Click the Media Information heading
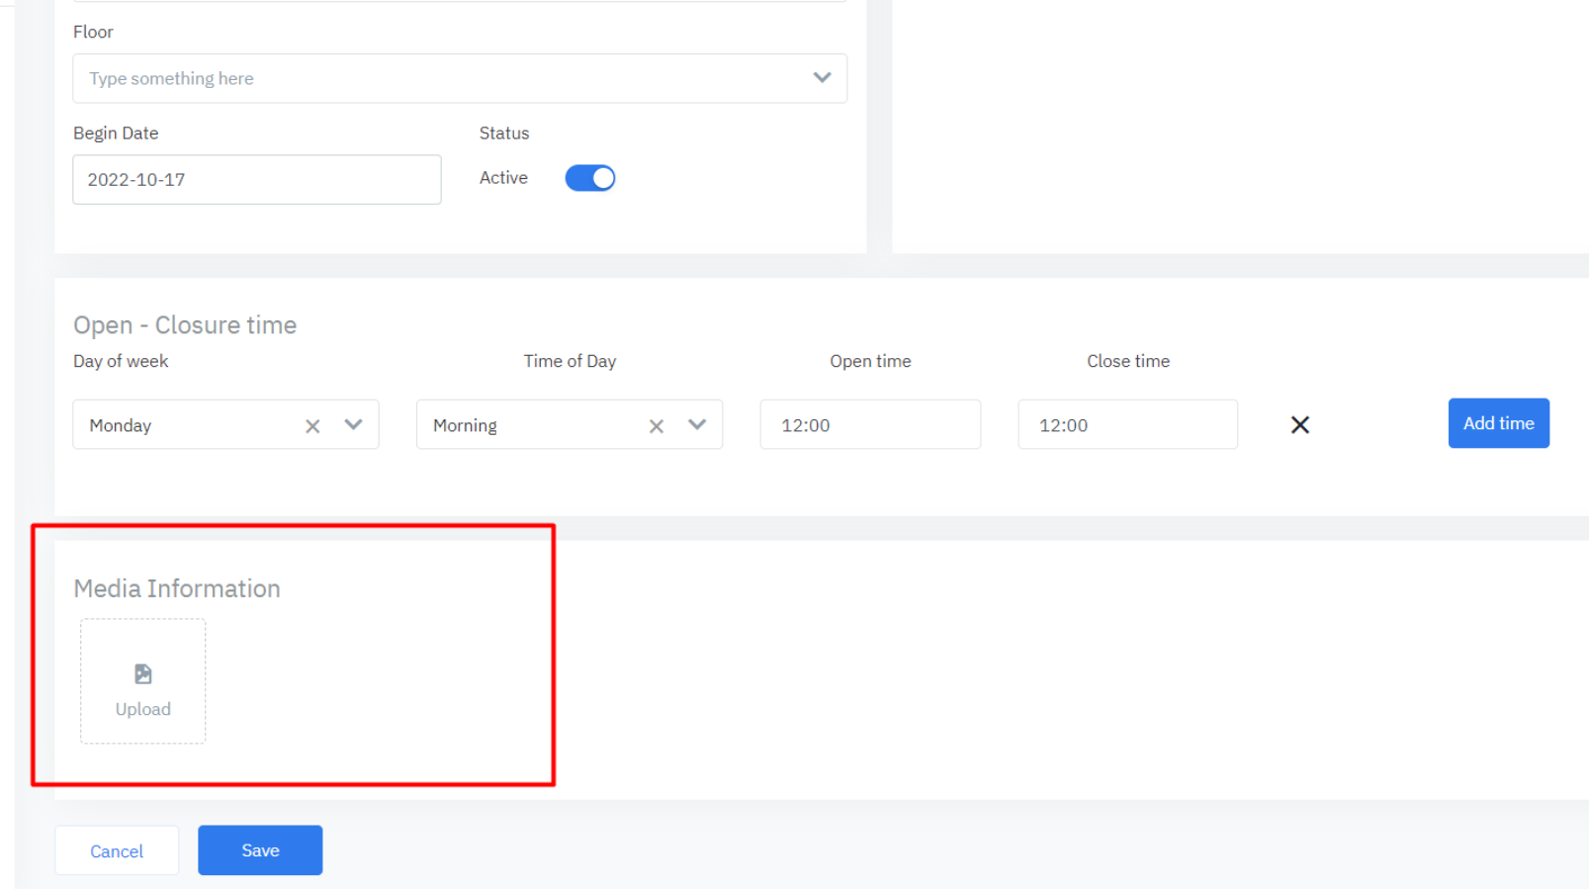The height and width of the screenshot is (889, 1589). click(177, 588)
